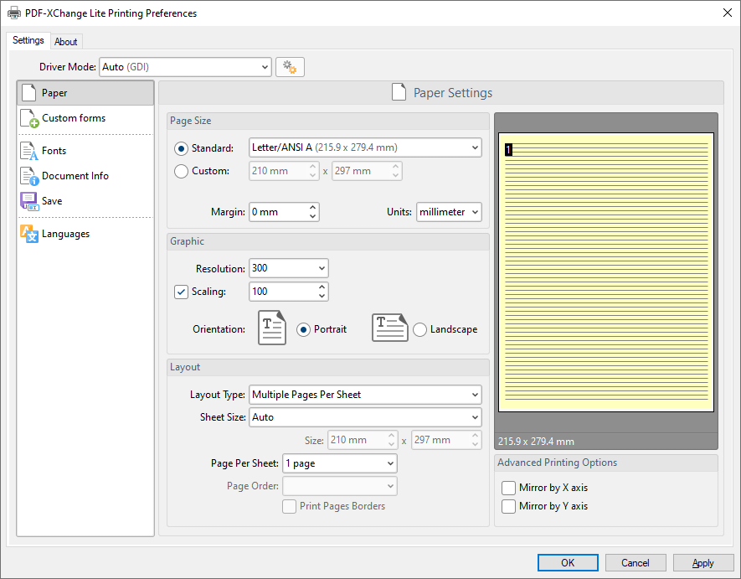Select the Portrait orientation icon
Screen dimensions: 741x579
point(271,328)
